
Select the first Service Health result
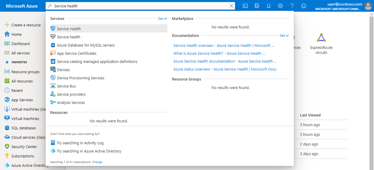coord(69,29)
